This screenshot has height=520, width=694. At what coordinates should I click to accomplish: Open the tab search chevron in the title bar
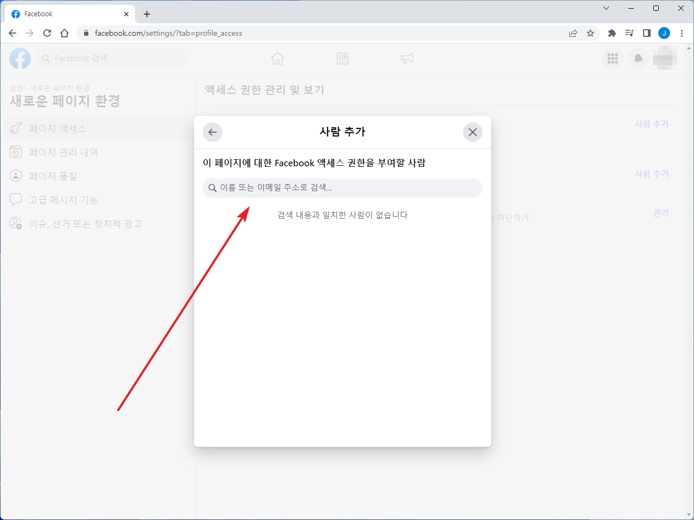[606, 8]
